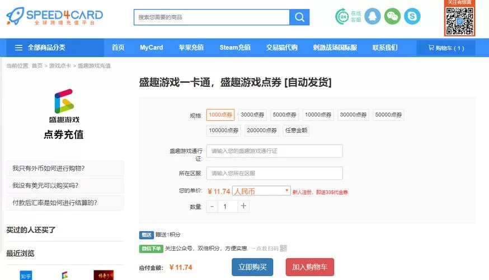Viewport: 489px width, 280px height.
Task: Open the 联系我们 navigation tab
Action: [x=385, y=48]
